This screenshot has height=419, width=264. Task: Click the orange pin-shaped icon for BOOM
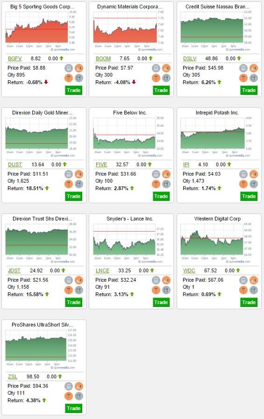(156, 78)
